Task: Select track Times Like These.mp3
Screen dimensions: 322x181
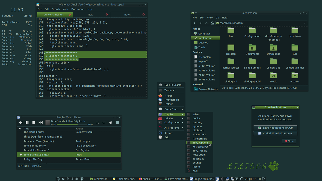Action: 69,150
